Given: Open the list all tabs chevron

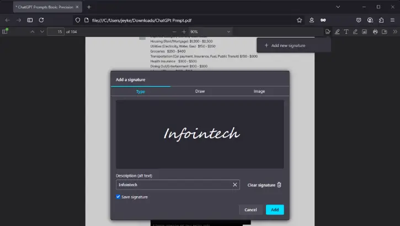Looking at the screenshot, I should point(338,7).
